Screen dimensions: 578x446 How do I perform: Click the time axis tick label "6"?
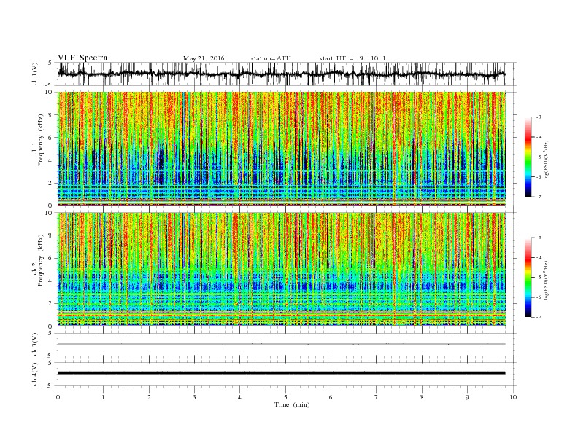click(331, 397)
